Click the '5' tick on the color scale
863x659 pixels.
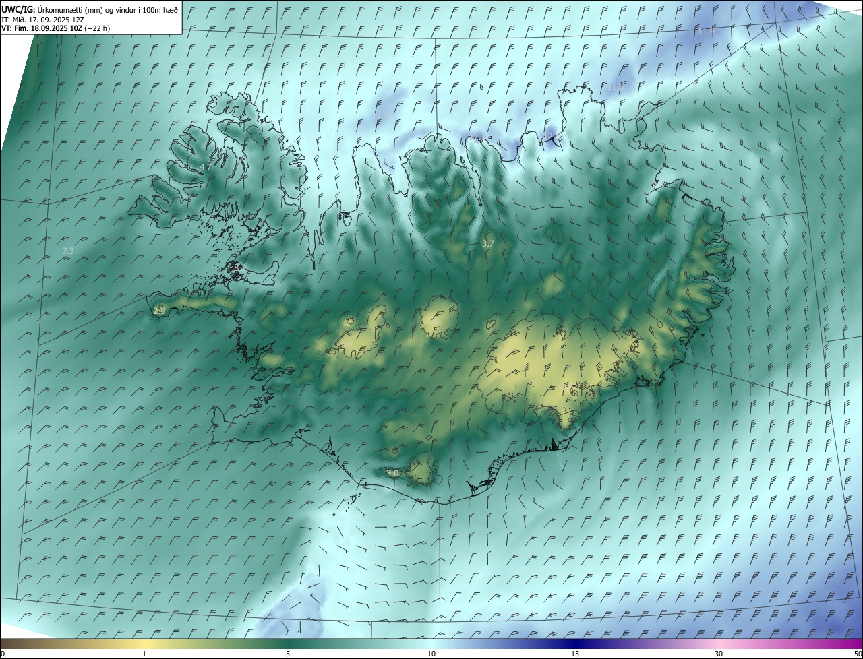288,654
